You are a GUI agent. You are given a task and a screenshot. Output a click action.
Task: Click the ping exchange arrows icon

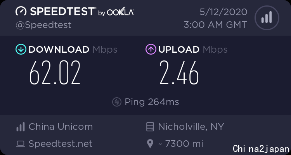(117, 102)
